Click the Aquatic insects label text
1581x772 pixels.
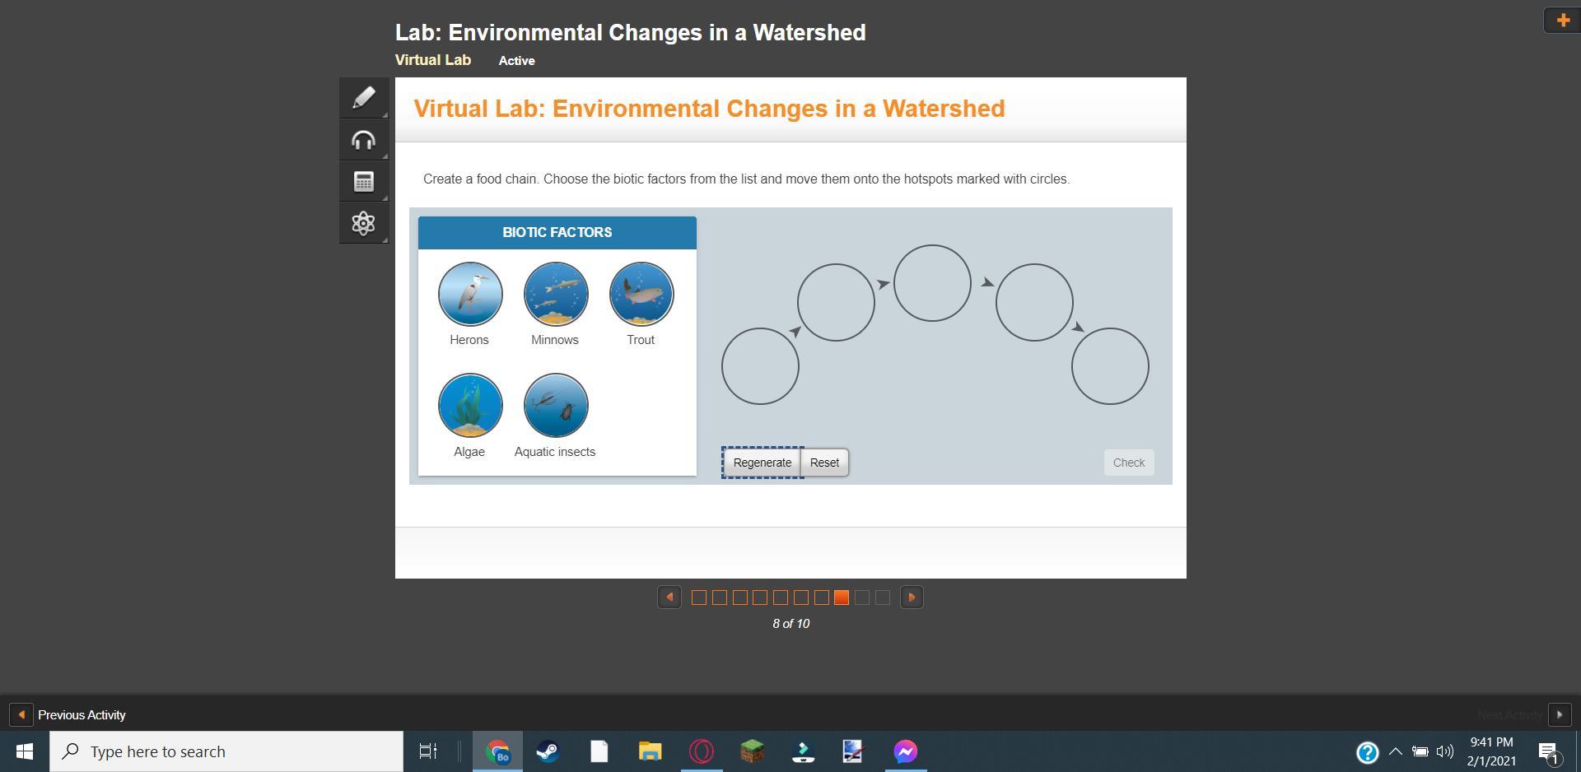click(555, 452)
